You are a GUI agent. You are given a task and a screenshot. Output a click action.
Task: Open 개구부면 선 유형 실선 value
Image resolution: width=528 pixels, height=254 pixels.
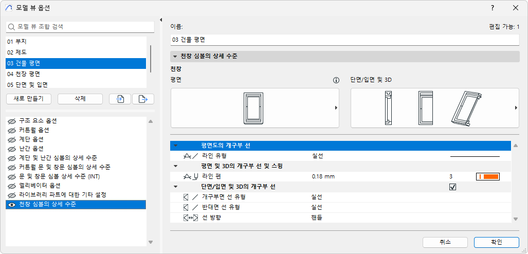click(x=318, y=197)
